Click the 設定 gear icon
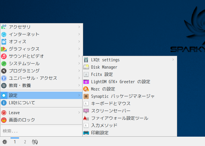The width and height of the screenshot is (205, 146). coord(4,95)
